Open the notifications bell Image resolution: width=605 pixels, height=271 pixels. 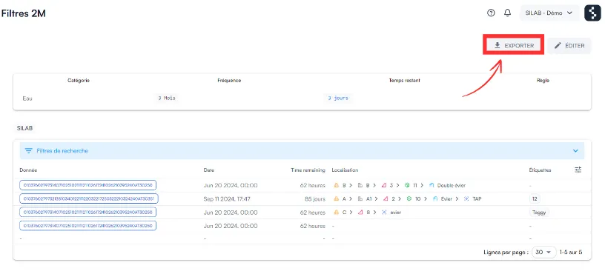click(x=508, y=13)
